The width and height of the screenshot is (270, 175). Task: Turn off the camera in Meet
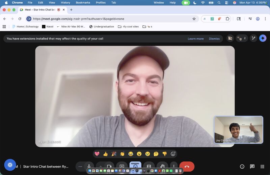[x=109, y=166]
